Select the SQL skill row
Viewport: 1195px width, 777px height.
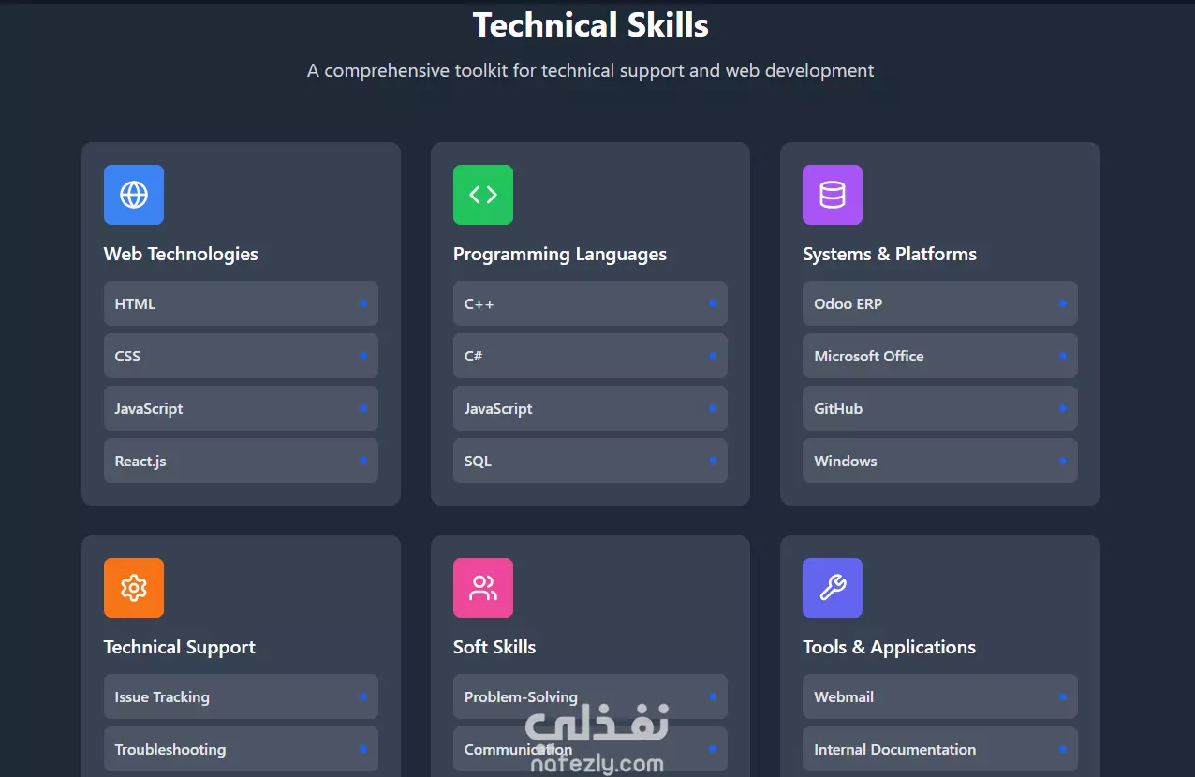[590, 461]
